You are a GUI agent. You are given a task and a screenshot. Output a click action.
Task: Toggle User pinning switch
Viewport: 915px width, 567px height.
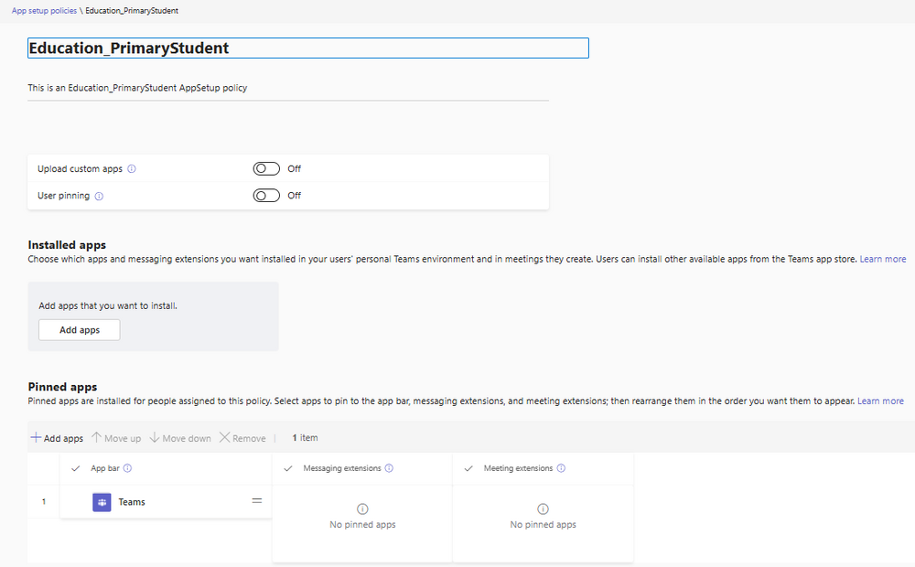click(266, 196)
